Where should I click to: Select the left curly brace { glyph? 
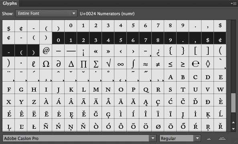click(170, 50)
